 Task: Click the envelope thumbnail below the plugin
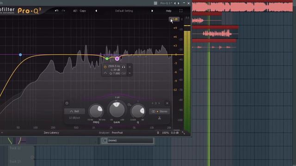[15, 141]
